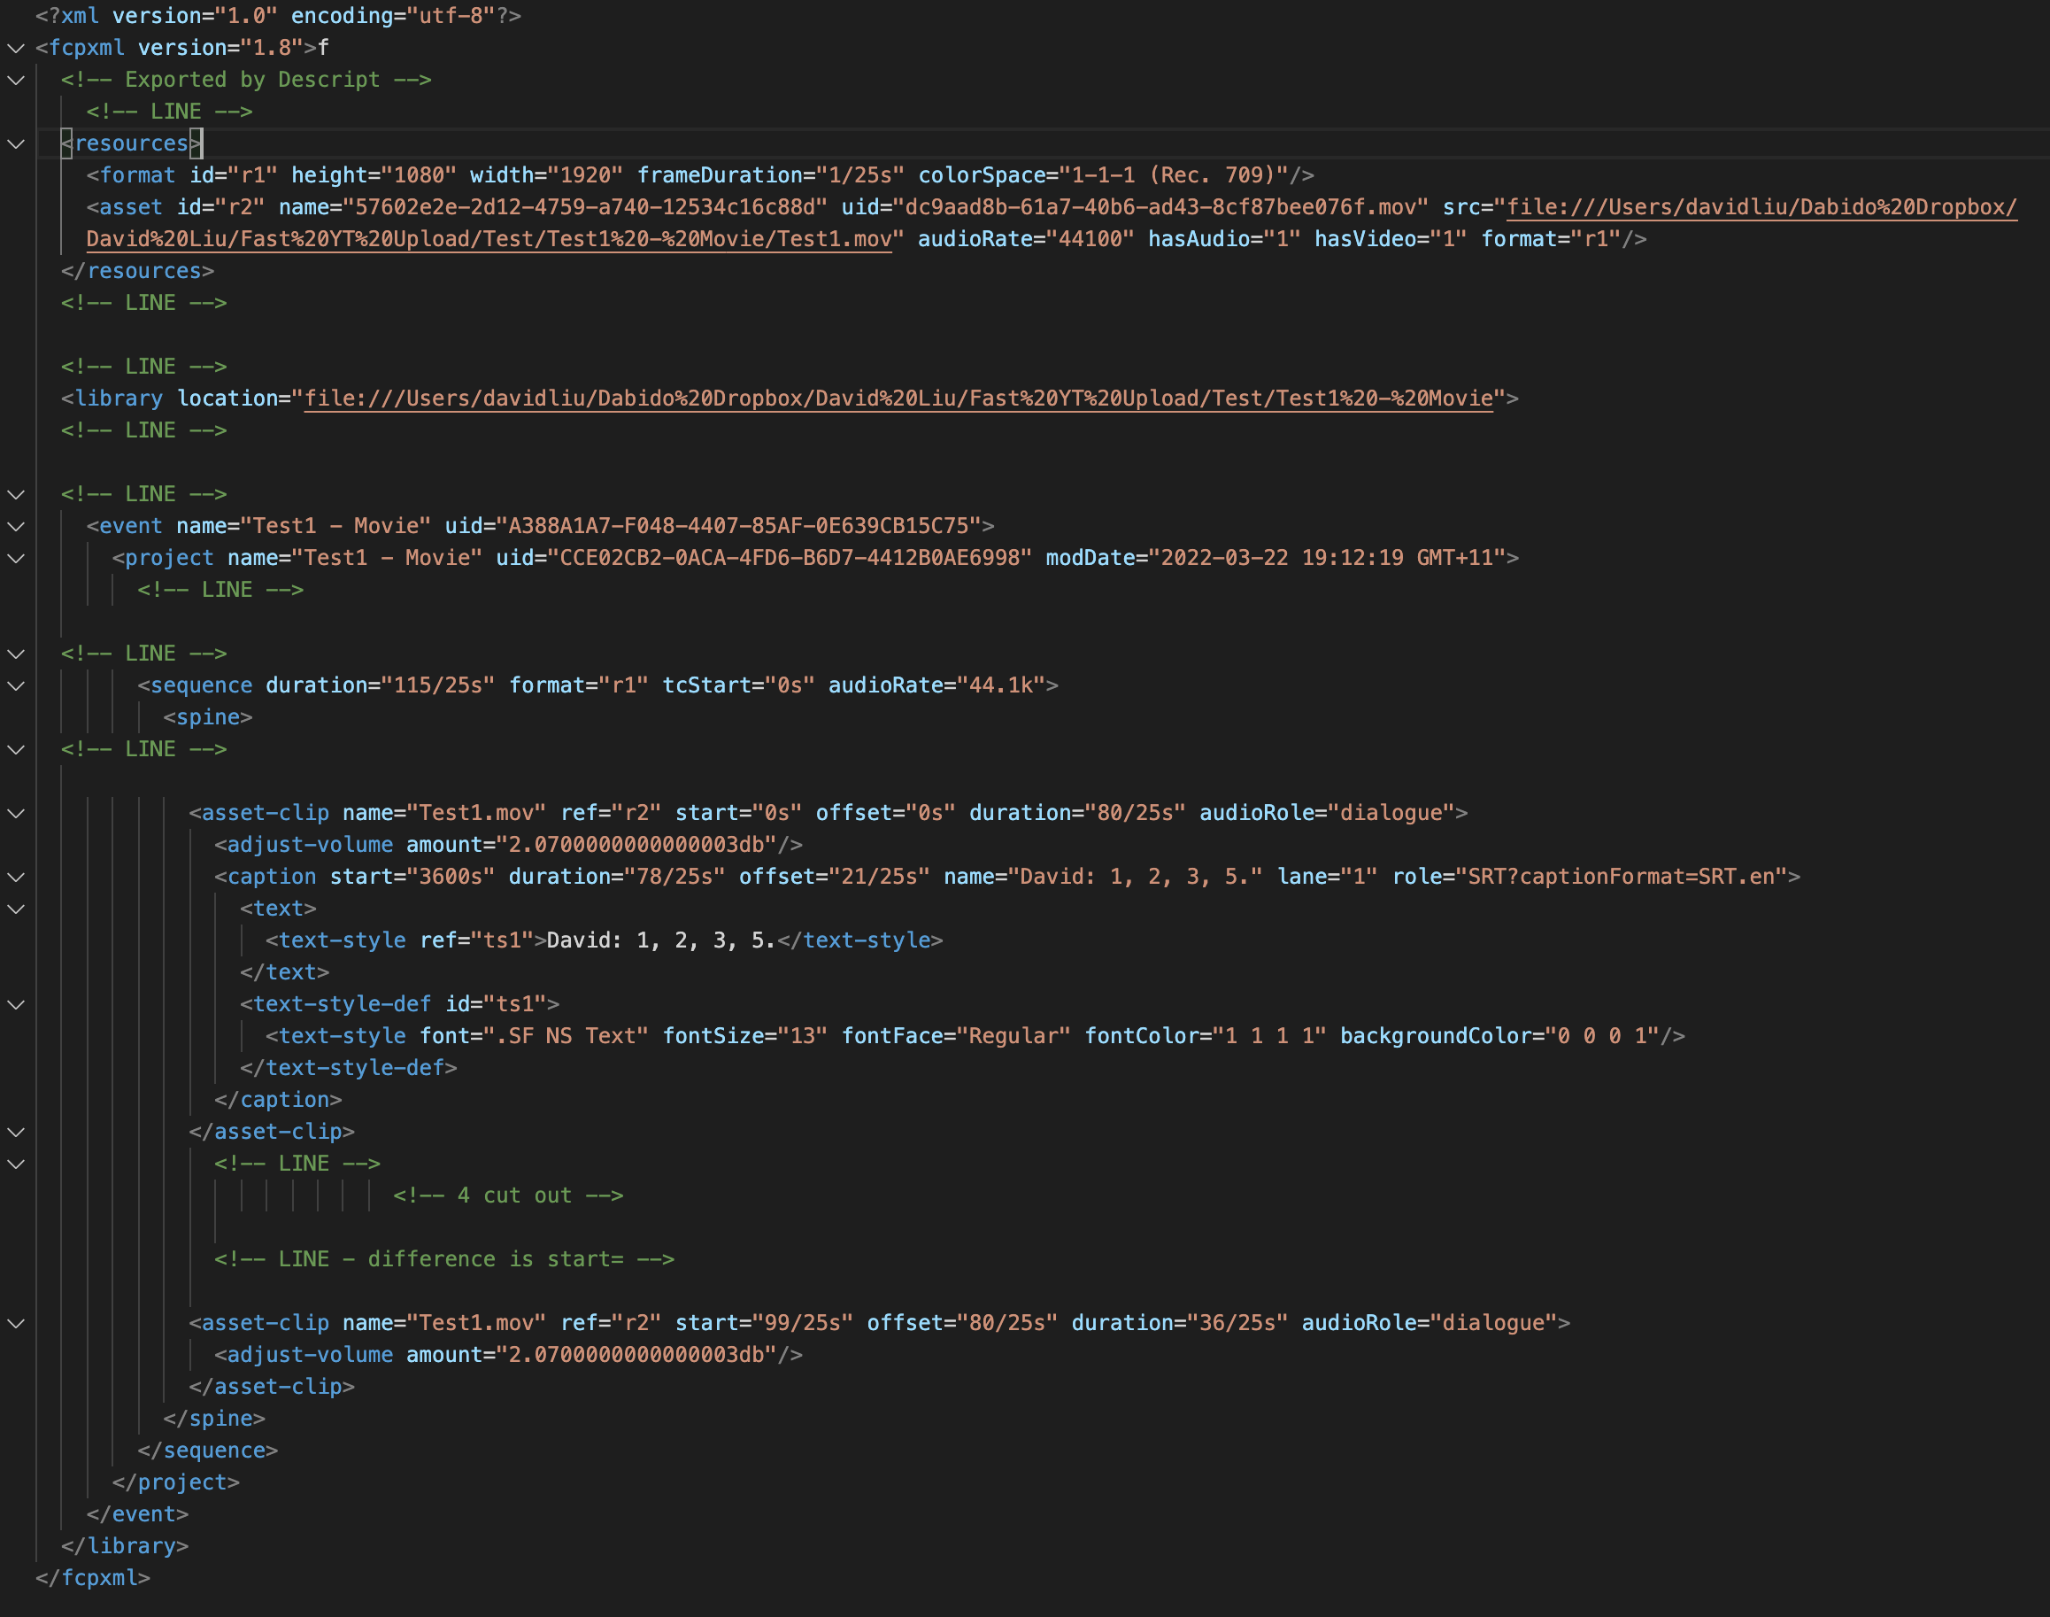Click the format id="r1" attribute

tap(233, 175)
